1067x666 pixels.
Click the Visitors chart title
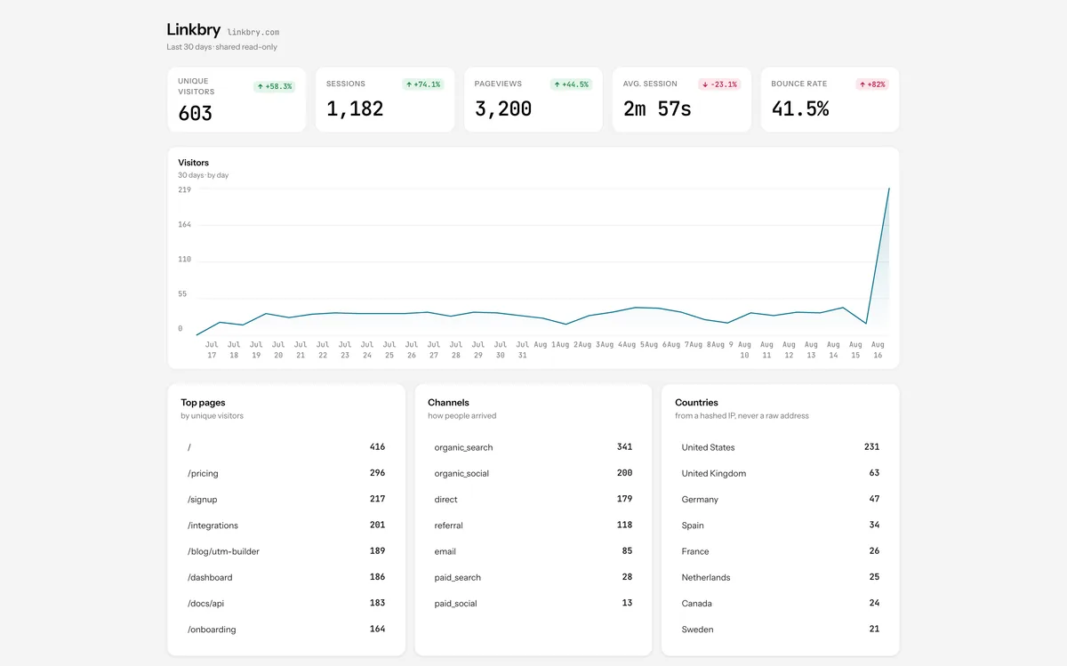pyautogui.click(x=194, y=163)
